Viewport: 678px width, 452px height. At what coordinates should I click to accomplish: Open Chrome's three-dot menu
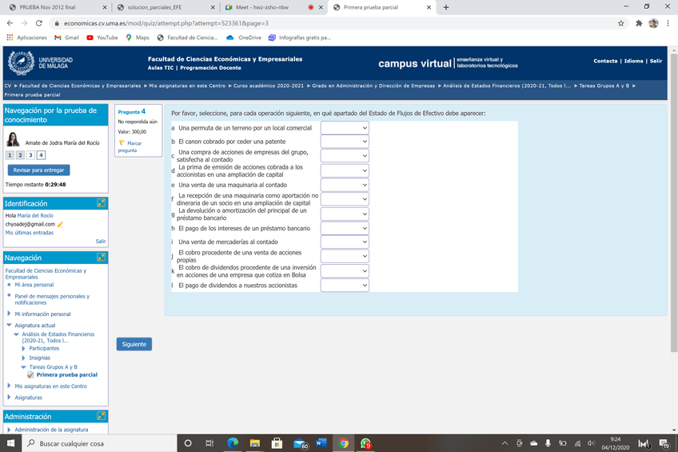click(668, 23)
